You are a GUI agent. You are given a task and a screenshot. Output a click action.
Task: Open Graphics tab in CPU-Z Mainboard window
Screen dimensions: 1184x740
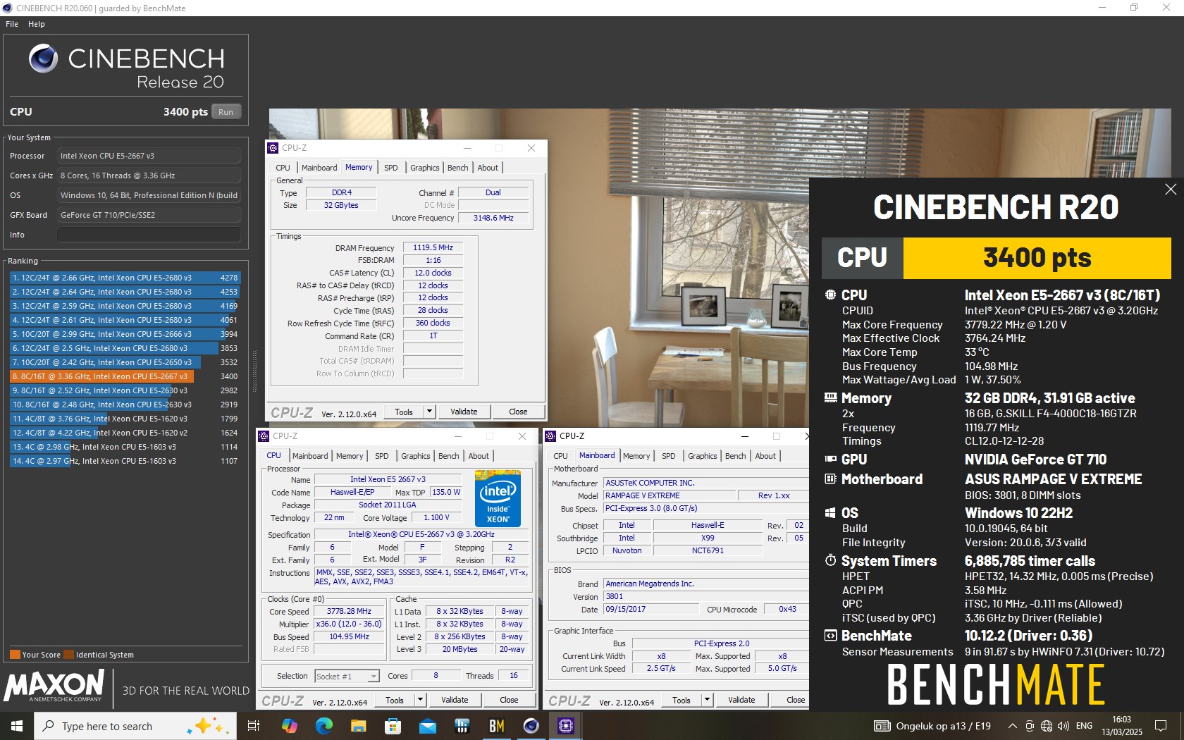[x=703, y=456]
